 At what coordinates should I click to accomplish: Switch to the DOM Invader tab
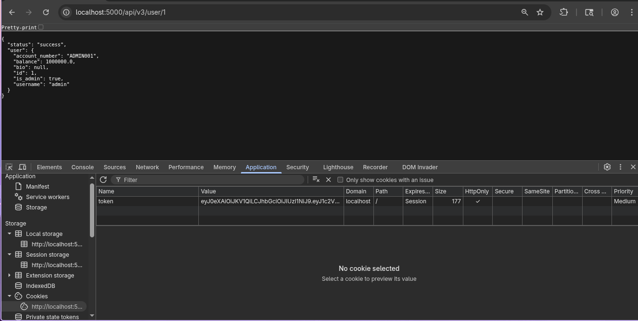[x=420, y=167]
